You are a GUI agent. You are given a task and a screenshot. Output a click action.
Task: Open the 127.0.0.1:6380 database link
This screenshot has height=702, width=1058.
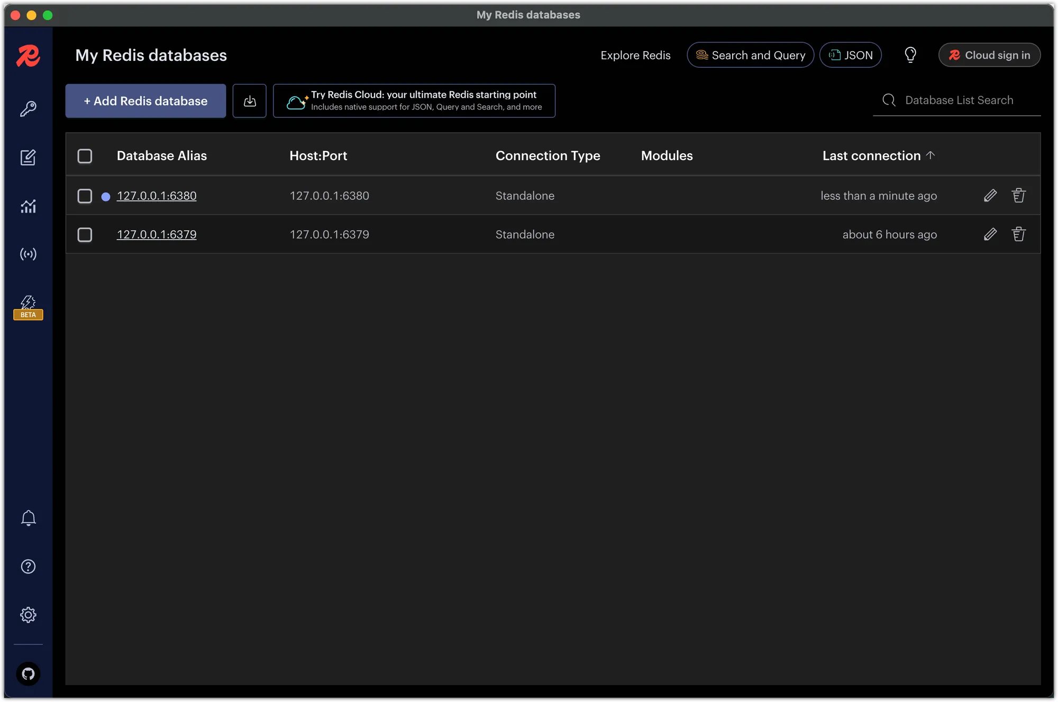tap(157, 196)
